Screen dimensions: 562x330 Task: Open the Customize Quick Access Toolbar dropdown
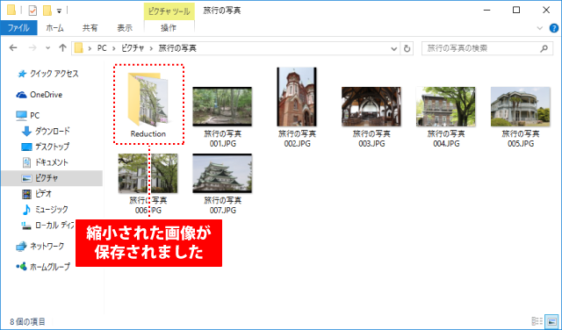tap(59, 11)
